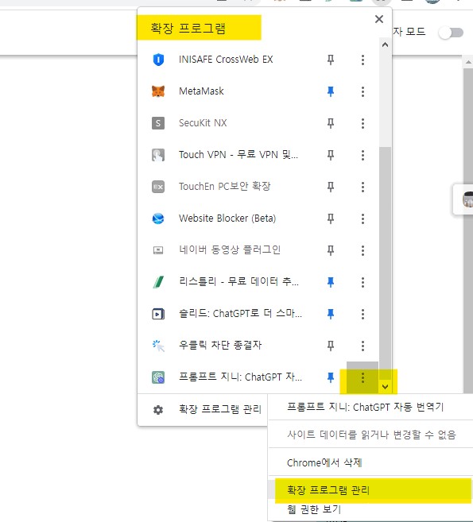Open more options for 프롬프트 지니
Viewport: 473px width, 522px height.
(x=363, y=377)
